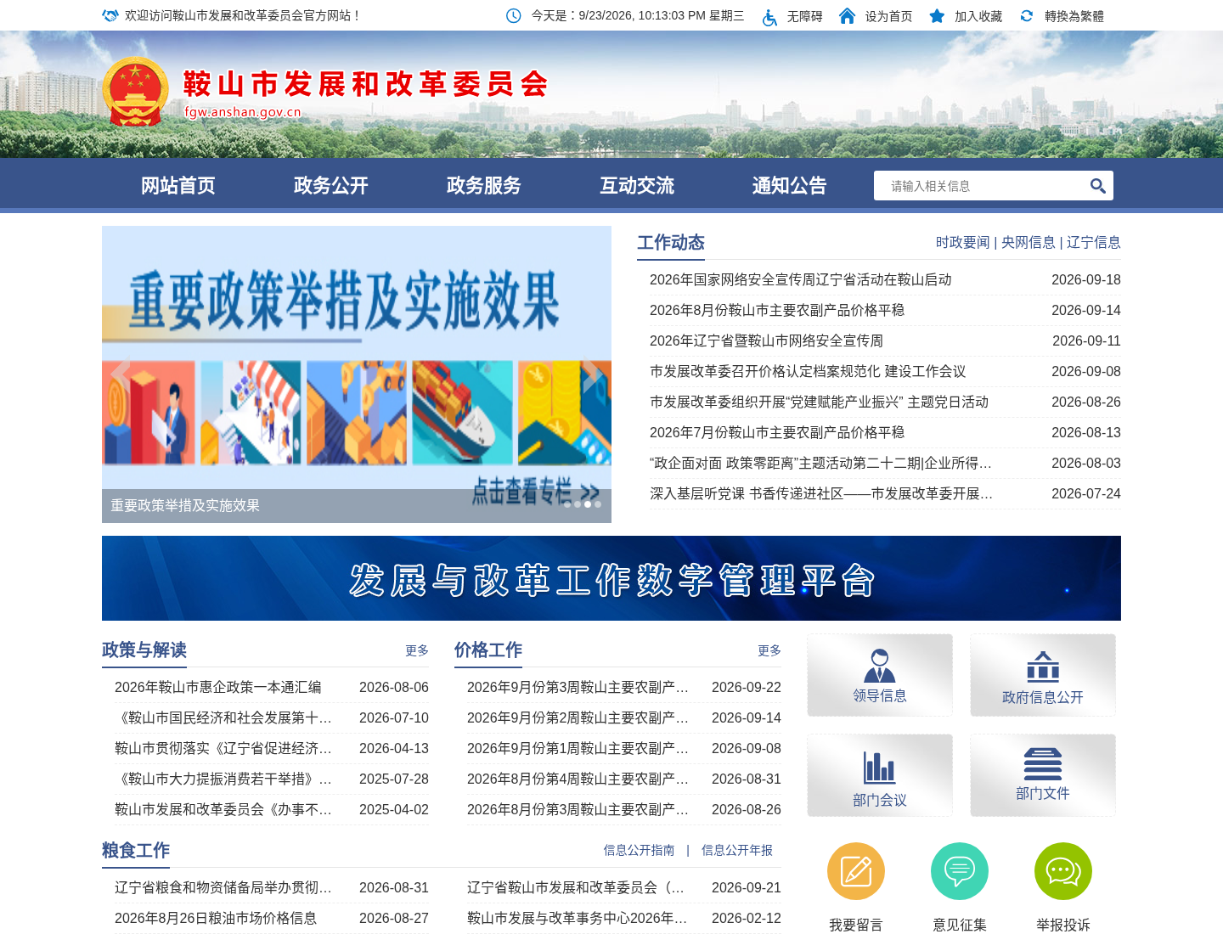This screenshot has width=1223, height=934.
Task: Show the previous carousel slide
Action: [x=121, y=374]
